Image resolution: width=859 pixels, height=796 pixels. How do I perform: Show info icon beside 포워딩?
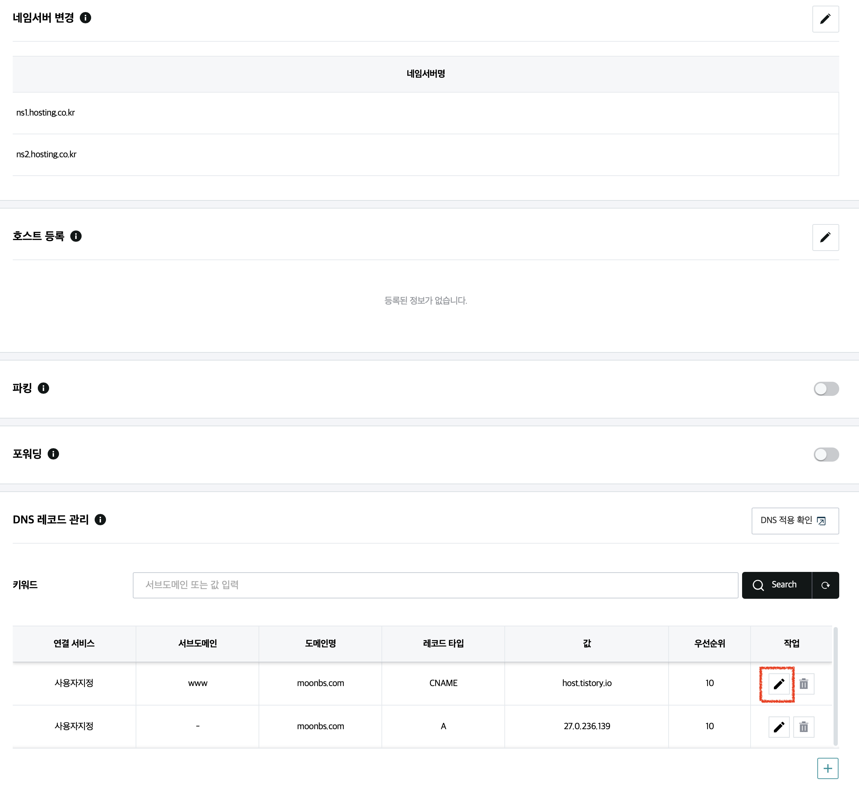coord(53,454)
